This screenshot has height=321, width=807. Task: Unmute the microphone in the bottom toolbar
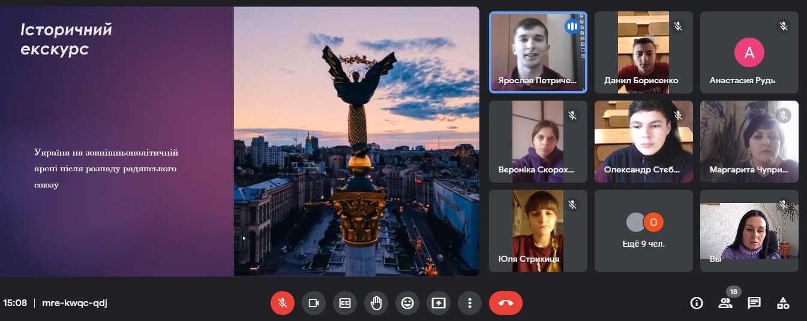click(283, 303)
